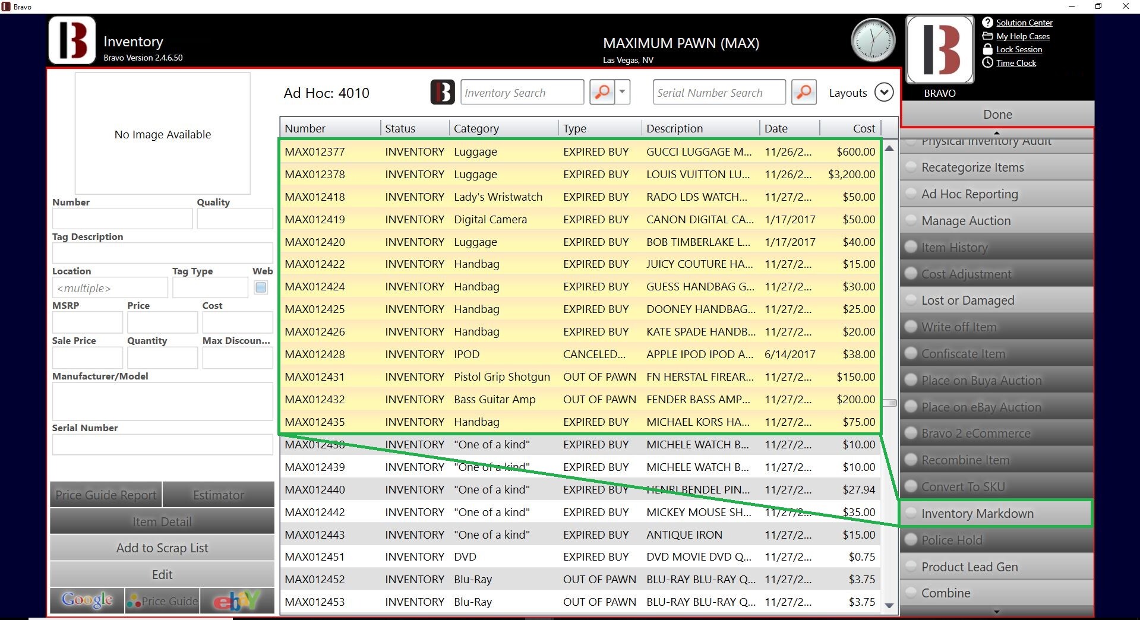Viewport: 1140px width, 620px height.
Task: Click the Tag Description input field
Action: pos(162,253)
